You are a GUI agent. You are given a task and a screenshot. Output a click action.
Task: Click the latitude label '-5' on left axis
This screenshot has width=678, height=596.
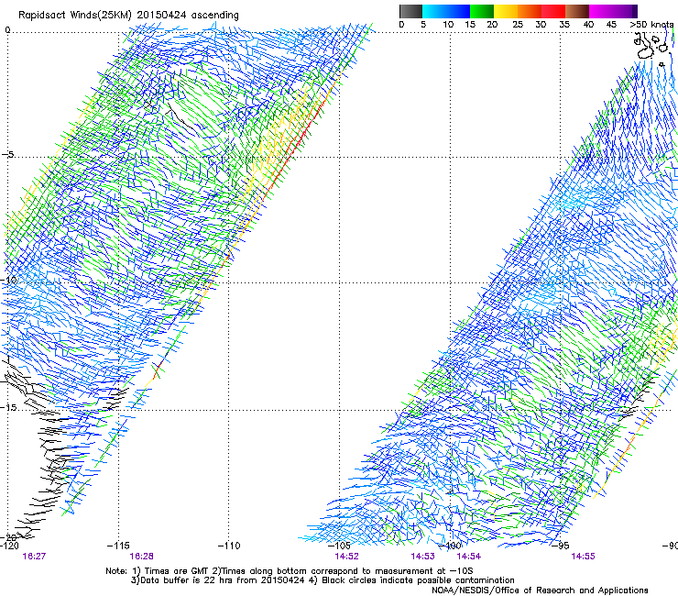coord(7,154)
